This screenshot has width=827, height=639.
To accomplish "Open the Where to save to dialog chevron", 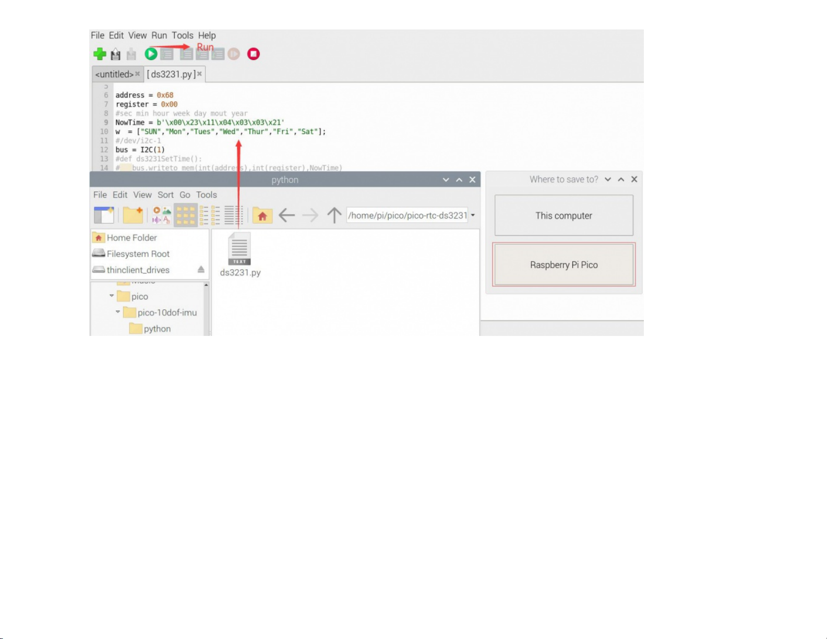I will click(x=608, y=179).
